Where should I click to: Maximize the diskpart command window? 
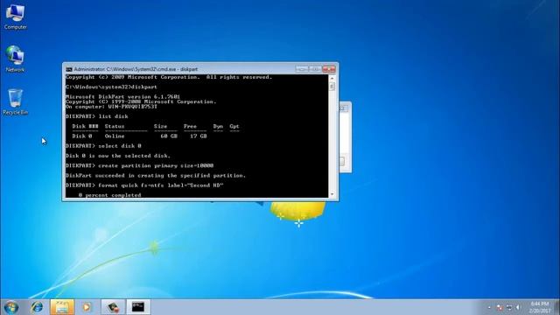[x=315, y=69]
